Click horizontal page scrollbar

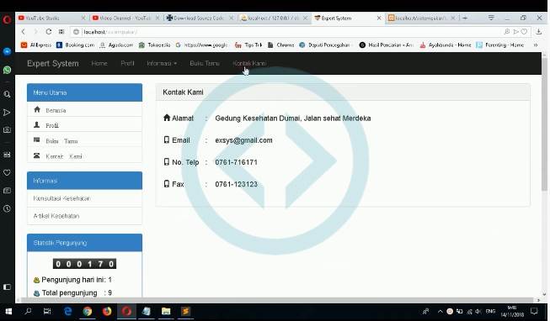pos(277,300)
